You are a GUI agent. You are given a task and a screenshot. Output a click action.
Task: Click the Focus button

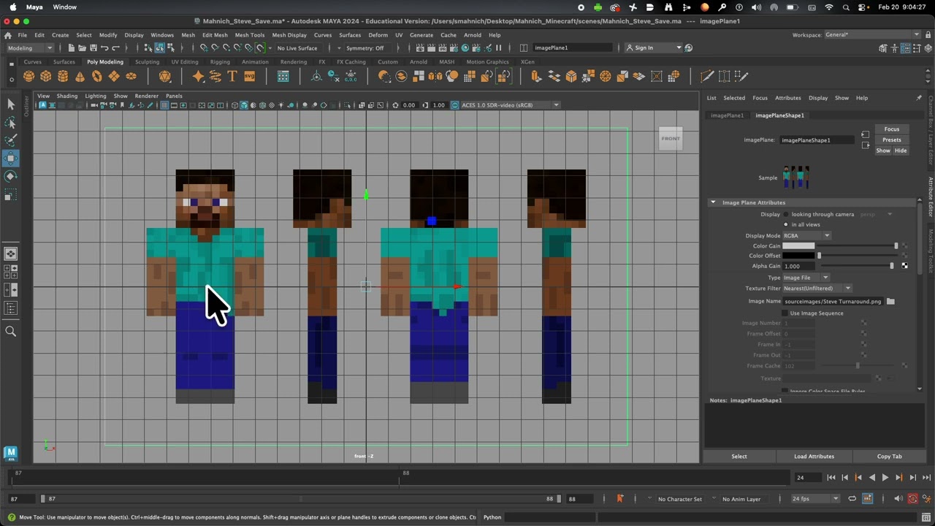coord(891,129)
